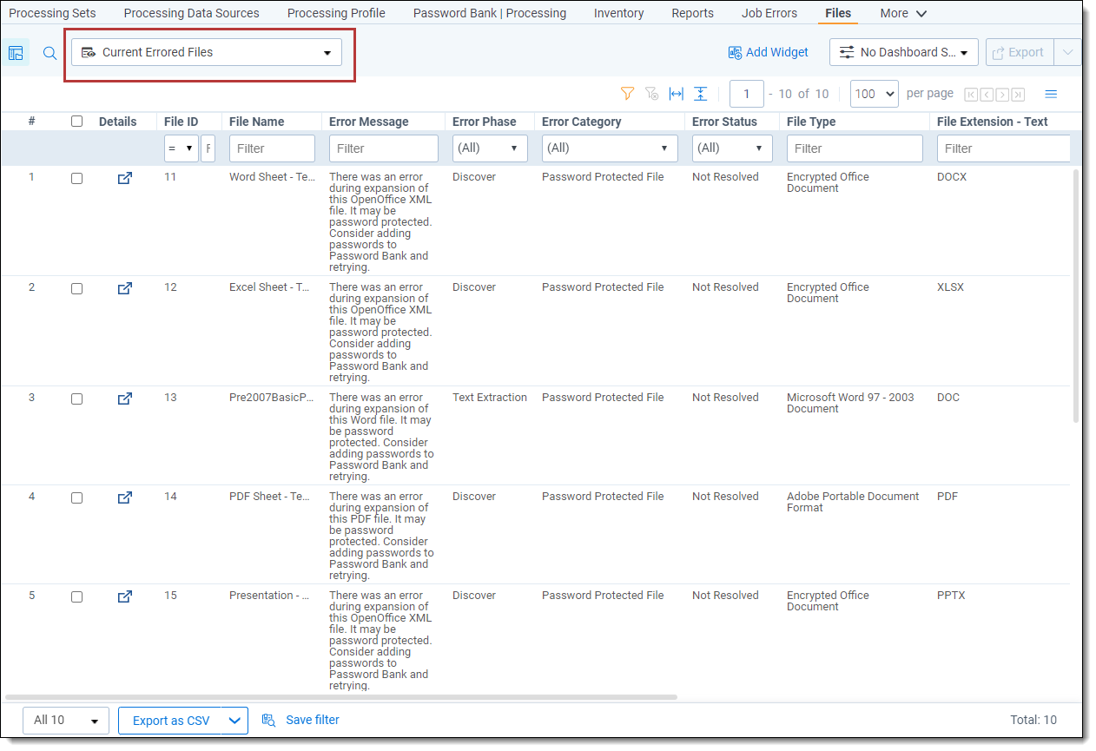Click the fit column widths icon
This screenshot has width=1096, height=751.
pos(676,94)
